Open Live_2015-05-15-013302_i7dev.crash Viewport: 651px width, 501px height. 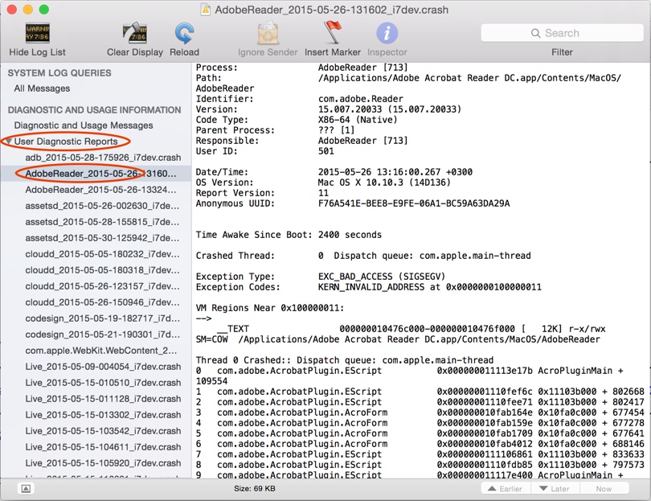(x=103, y=415)
